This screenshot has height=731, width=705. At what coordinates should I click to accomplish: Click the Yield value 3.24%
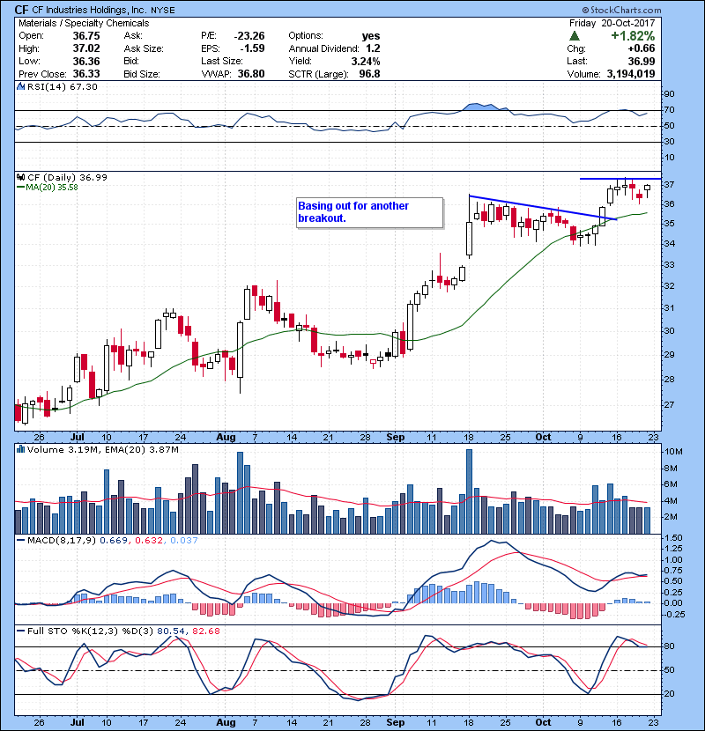[366, 61]
